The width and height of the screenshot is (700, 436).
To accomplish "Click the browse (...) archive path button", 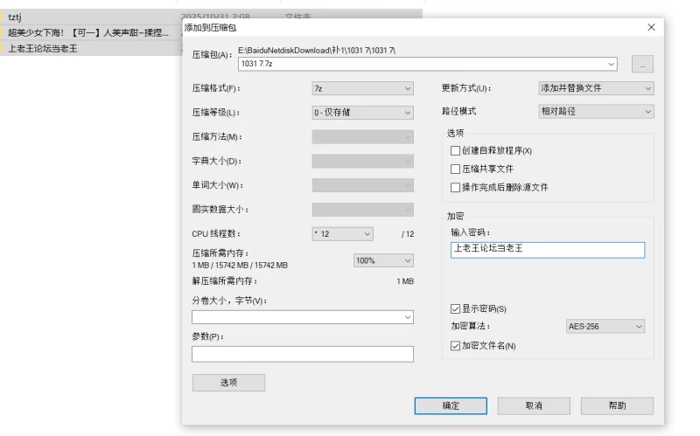I will pos(641,64).
